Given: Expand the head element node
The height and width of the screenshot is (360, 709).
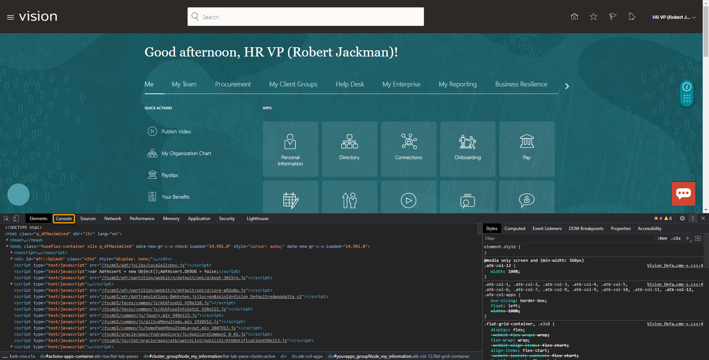Looking at the screenshot, I should 7,240.
